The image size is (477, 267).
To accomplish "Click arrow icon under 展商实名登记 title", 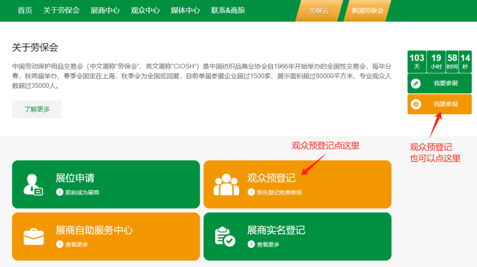I will [251, 244].
